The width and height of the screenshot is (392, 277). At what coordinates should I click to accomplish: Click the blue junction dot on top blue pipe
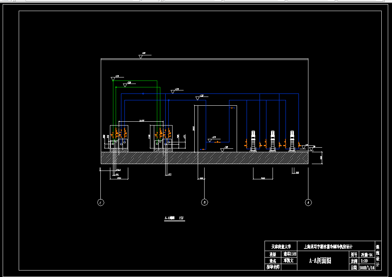coord(143,94)
